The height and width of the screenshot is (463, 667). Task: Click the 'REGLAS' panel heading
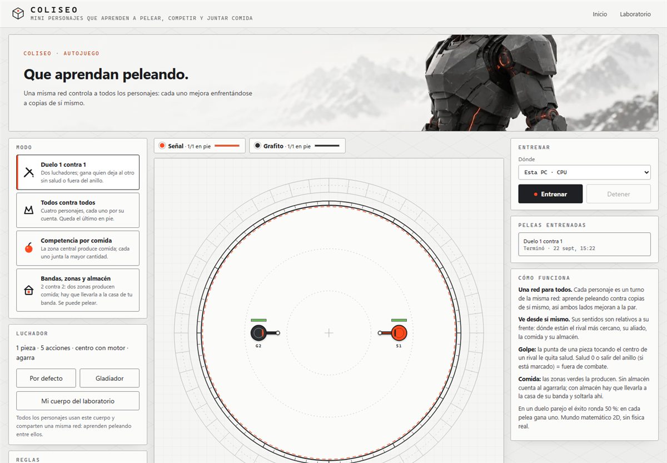[28, 460]
